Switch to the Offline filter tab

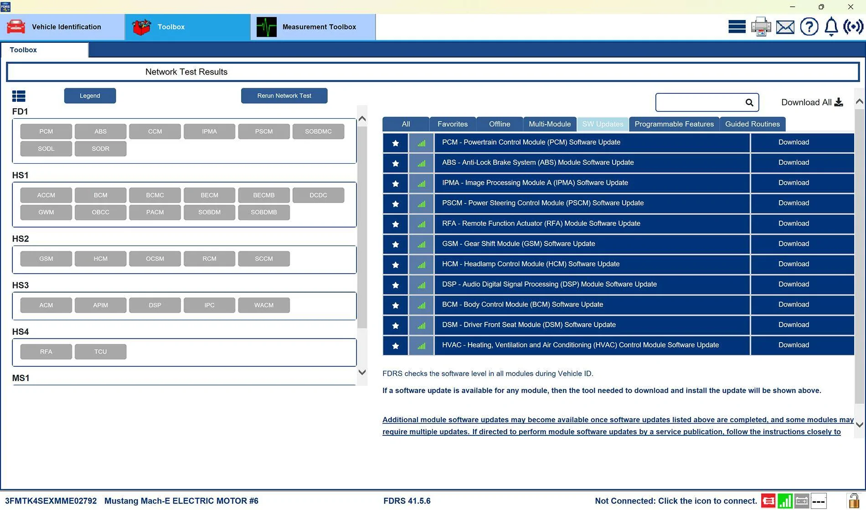[500, 124]
